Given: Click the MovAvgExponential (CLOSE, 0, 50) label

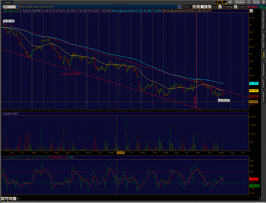Looking at the screenshot, I should pyautogui.click(x=182, y=11).
